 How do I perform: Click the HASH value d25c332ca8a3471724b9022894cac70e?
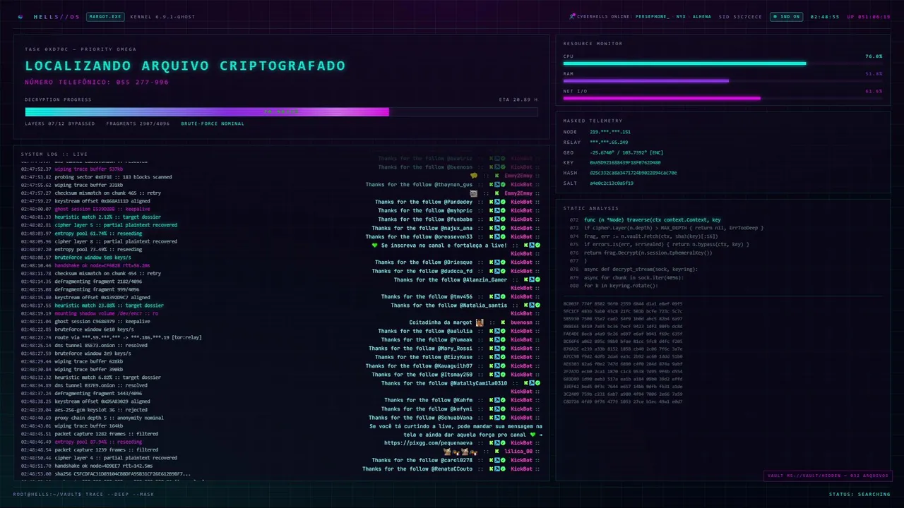(x=633, y=173)
